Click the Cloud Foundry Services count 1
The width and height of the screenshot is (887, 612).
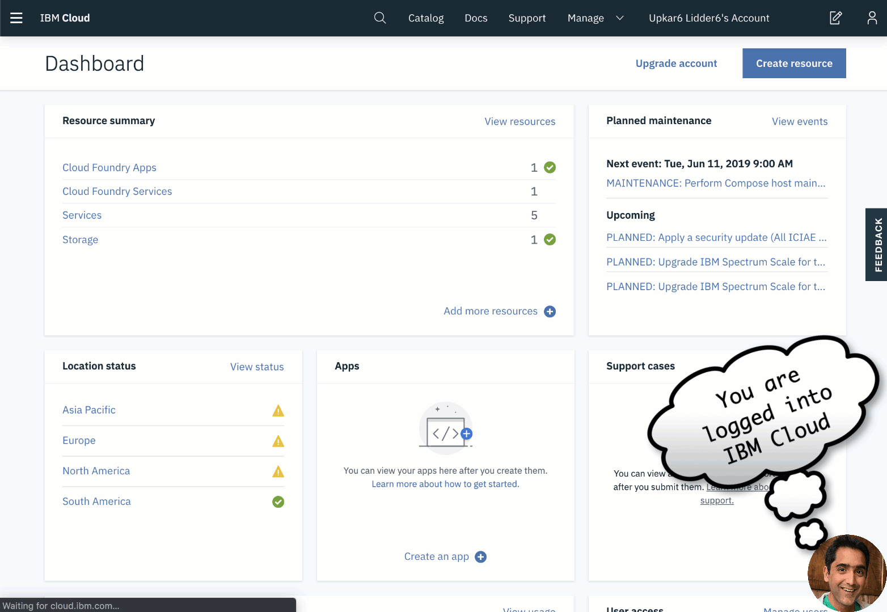pyautogui.click(x=534, y=192)
